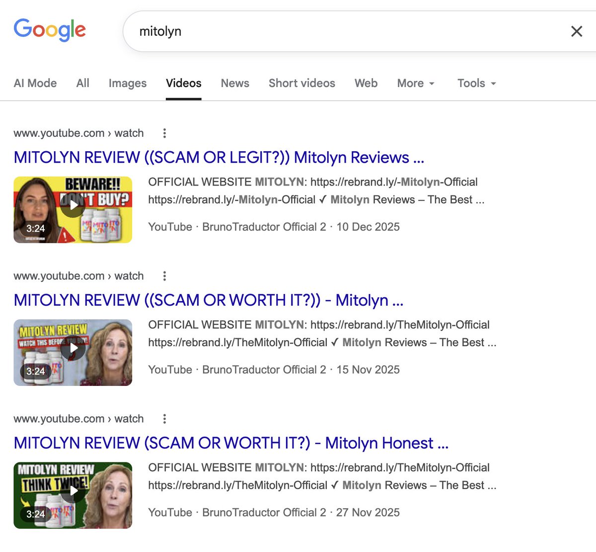The width and height of the screenshot is (596, 552).
Task: Open the Short videos tab
Action: click(x=302, y=83)
